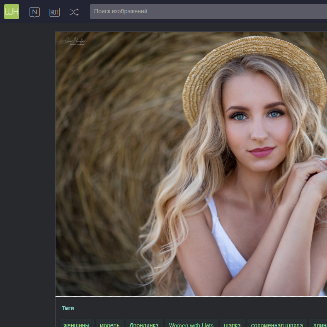Focus the Поиск изображений search field
This screenshot has height=327, width=327.
[x=208, y=12]
